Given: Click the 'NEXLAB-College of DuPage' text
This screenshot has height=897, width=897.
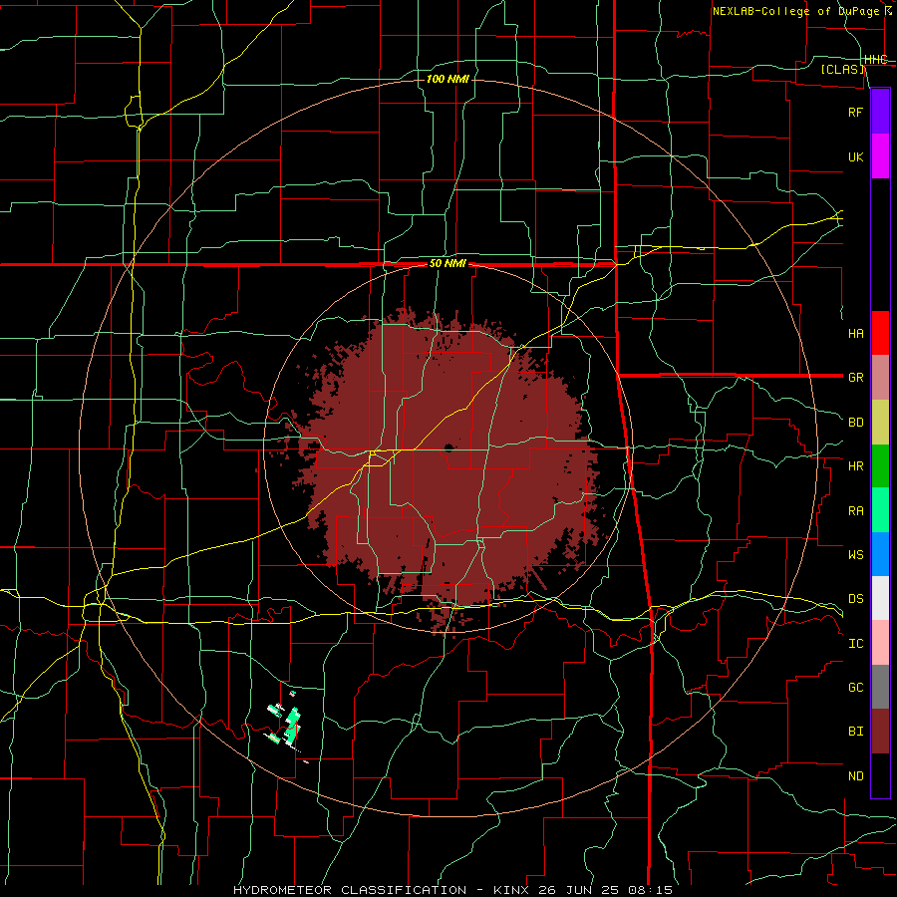Looking at the screenshot, I should point(795,11).
